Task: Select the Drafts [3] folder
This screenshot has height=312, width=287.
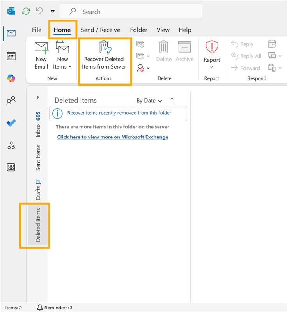Action: (x=38, y=189)
